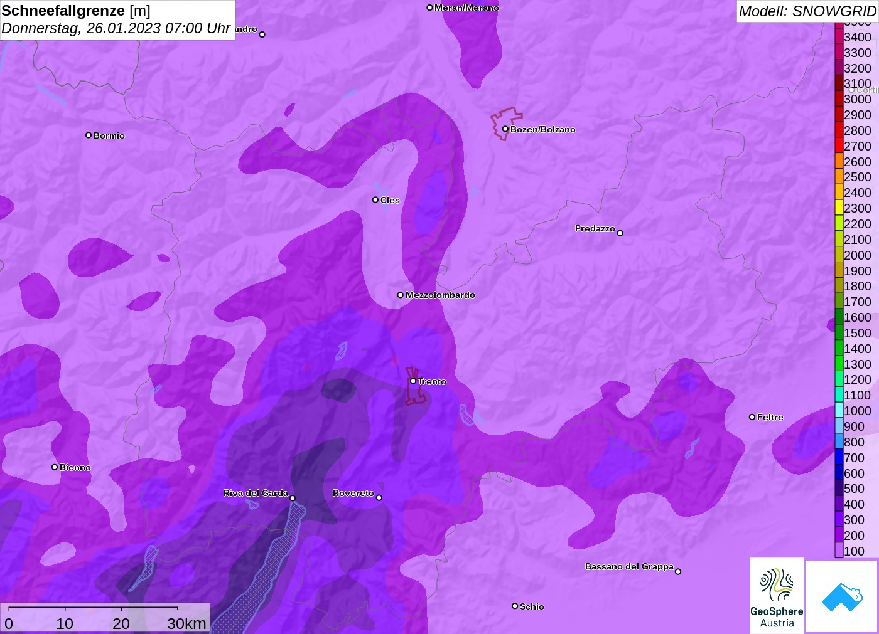Click the 1200 legend value

point(858,379)
